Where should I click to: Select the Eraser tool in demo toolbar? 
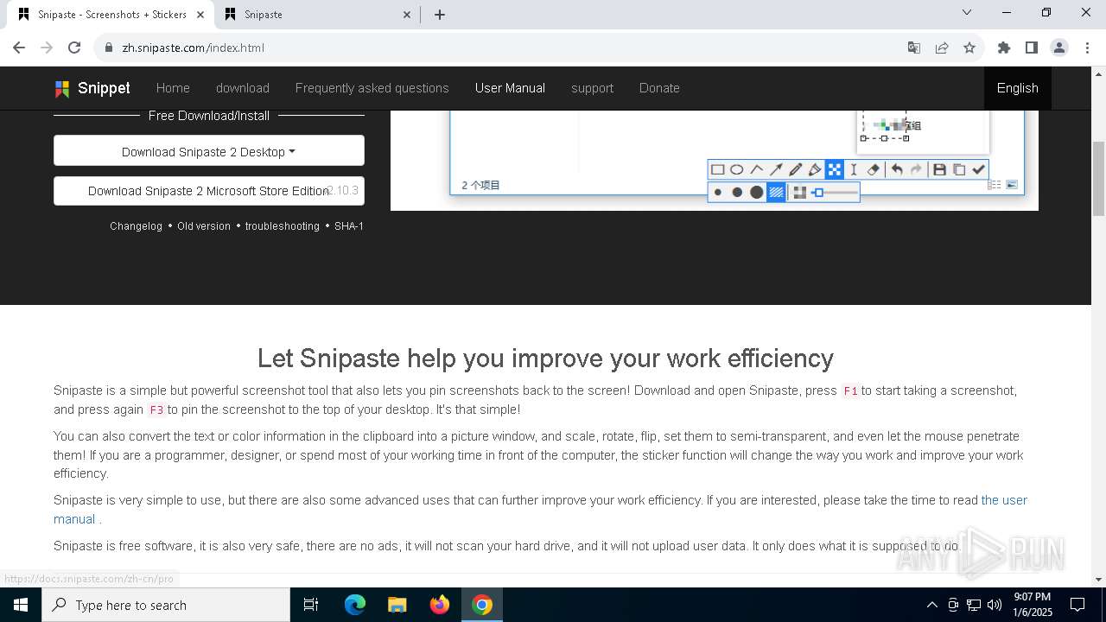pyautogui.click(x=873, y=170)
